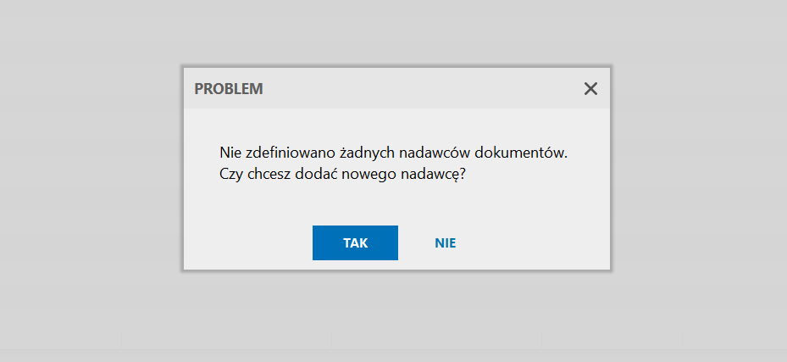Choose the blue TAK option
The image size is (787, 362).
pos(355,243)
